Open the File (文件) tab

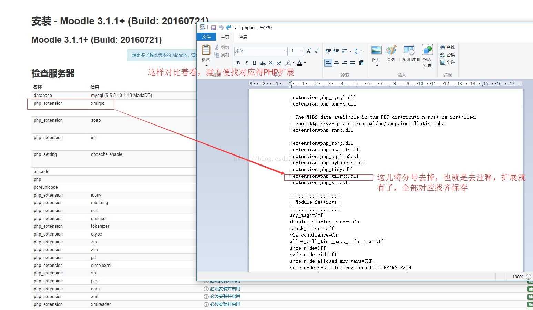pyautogui.click(x=206, y=37)
